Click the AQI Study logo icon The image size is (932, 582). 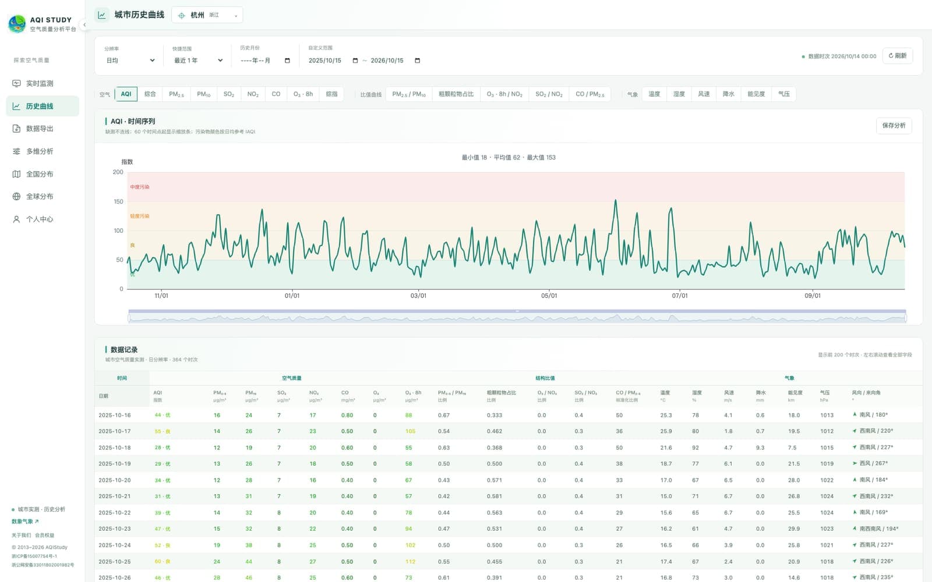click(x=17, y=24)
